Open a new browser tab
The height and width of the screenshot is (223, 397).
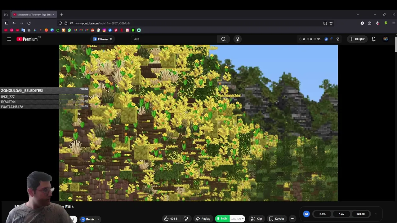61,15
